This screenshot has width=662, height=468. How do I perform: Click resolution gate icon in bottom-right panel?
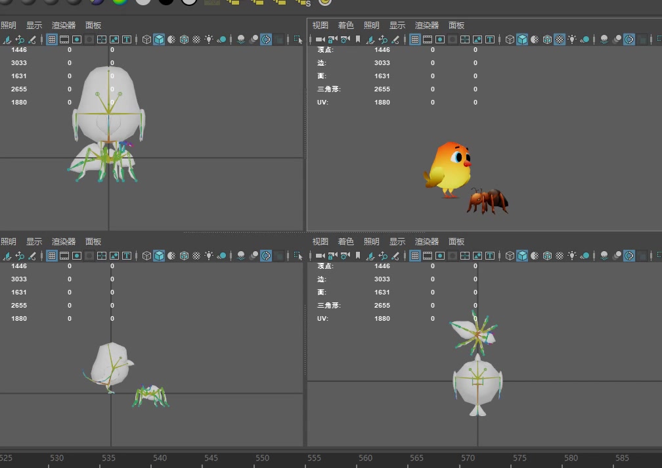click(440, 256)
